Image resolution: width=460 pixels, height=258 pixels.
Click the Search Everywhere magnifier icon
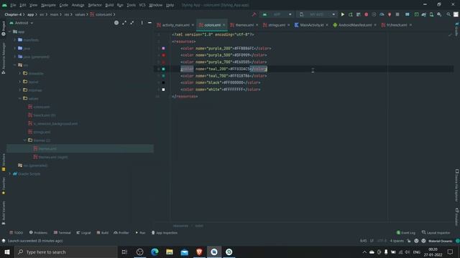pos(448,14)
